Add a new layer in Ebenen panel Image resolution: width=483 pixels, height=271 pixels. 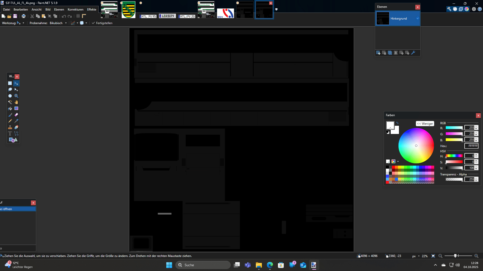[378, 53]
